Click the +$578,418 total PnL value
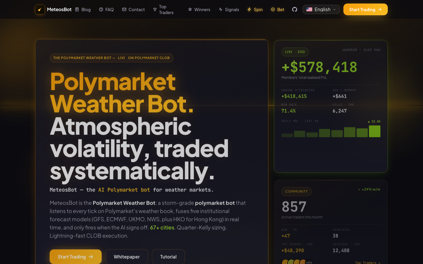 coord(319,67)
